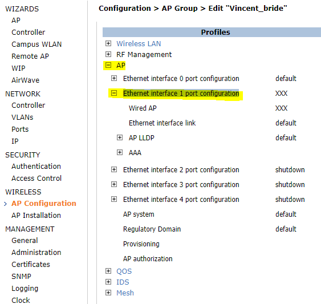Viewport: 321px width, 304px height.
Task: Expand Ethernet interface 3 port configuration
Action: tap(114, 184)
